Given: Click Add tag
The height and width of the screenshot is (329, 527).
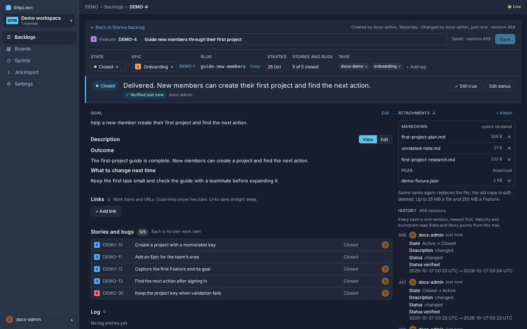Looking at the screenshot, I should point(416,67).
